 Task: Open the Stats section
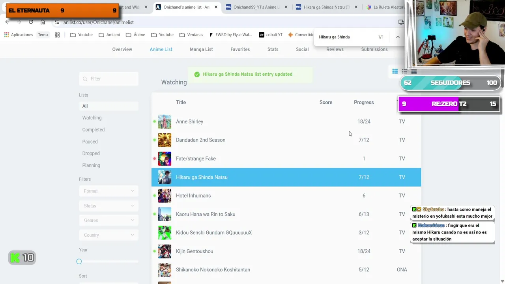tap(273, 49)
